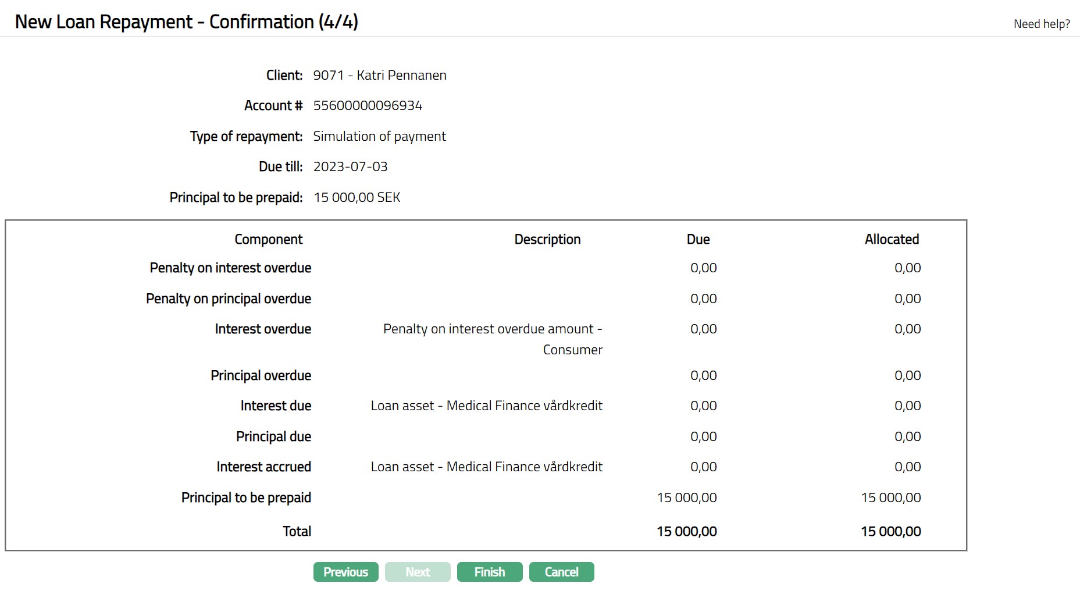This screenshot has height=601, width=1080.
Task: Click the Finish button
Action: coord(489,572)
